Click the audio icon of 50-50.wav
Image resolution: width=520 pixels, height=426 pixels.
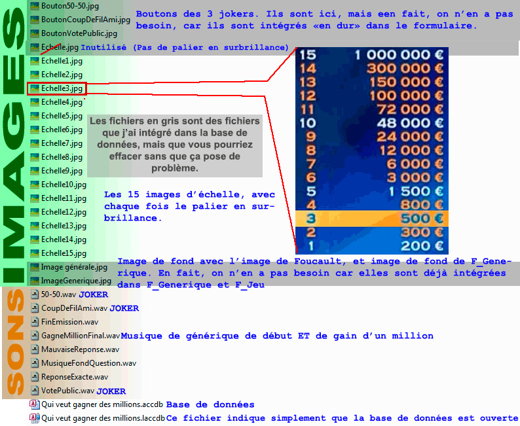tap(35, 294)
